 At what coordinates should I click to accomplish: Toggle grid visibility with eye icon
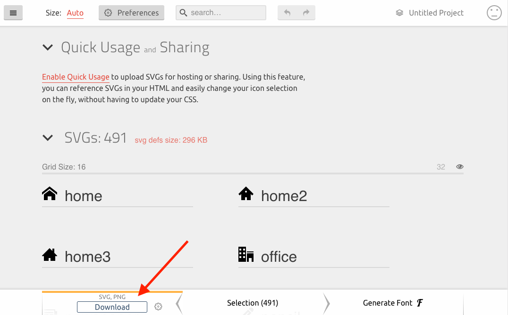(x=460, y=167)
